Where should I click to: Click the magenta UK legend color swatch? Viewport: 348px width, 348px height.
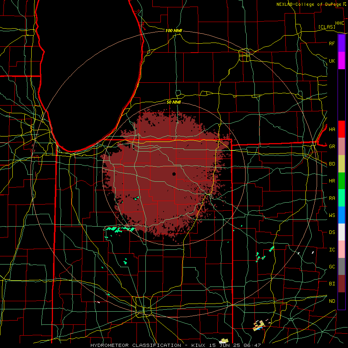(x=341, y=61)
